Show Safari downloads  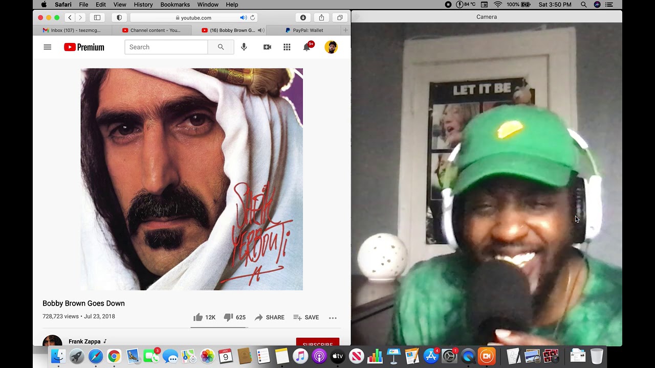(x=303, y=17)
